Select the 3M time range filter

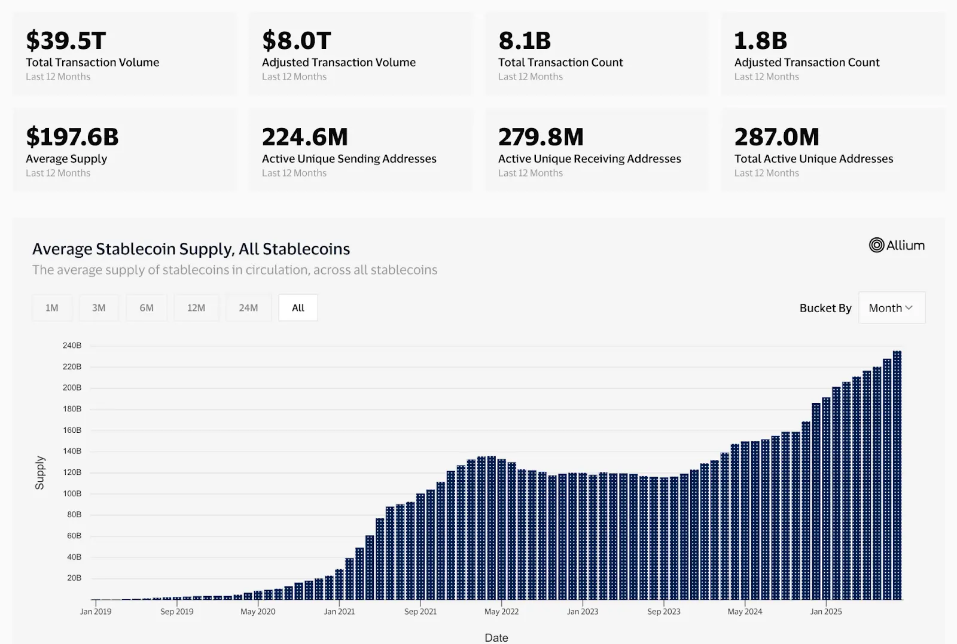(99, 307)
